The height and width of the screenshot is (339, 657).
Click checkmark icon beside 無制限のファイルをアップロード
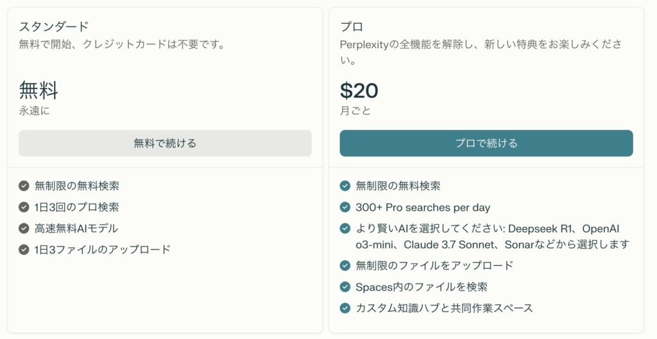coord(345,265)
